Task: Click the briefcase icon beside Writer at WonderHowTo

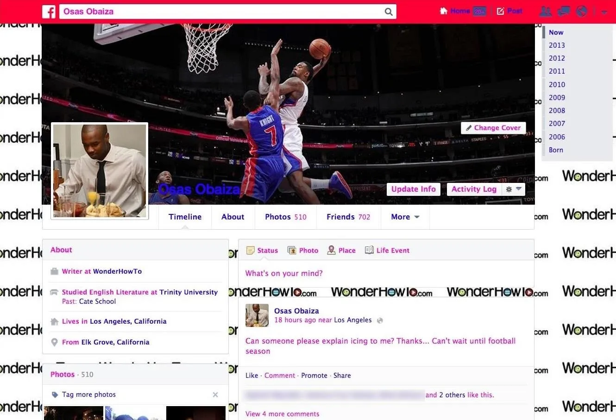Action: click(x=54, y=271)
